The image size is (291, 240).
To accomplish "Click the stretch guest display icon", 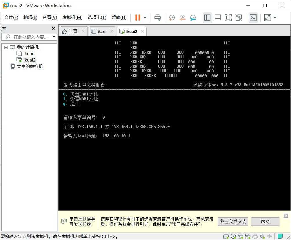I will pos(268,18).
